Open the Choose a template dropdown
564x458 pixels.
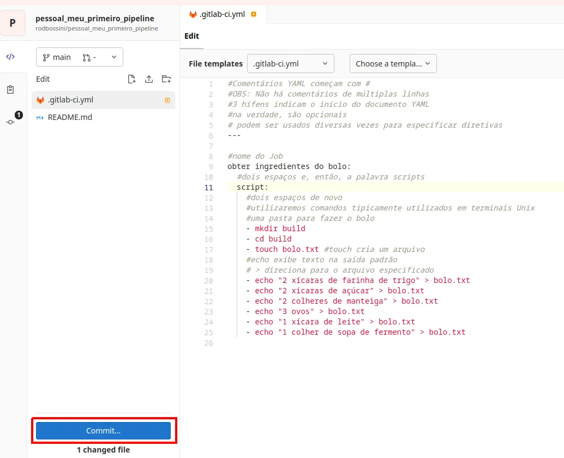393,64
